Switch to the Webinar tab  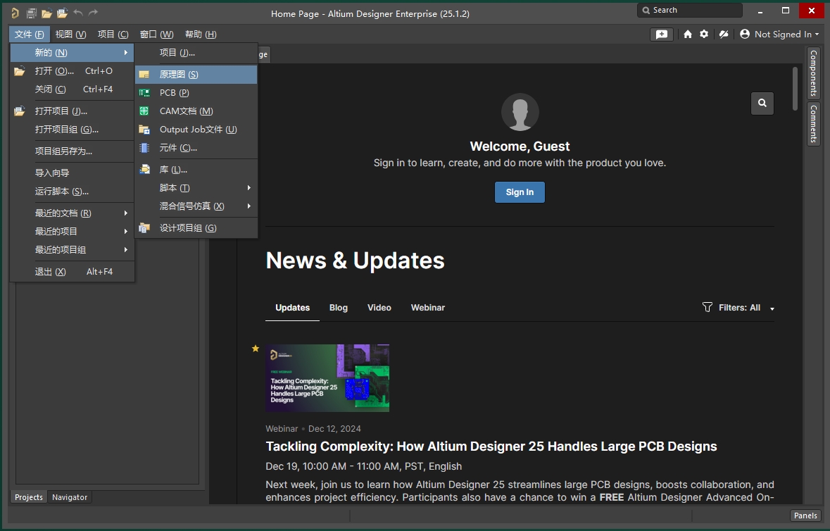point(428,308)
